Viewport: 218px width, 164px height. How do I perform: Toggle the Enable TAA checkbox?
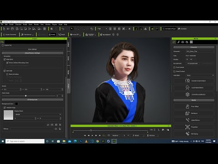click(x=3, y=45)
